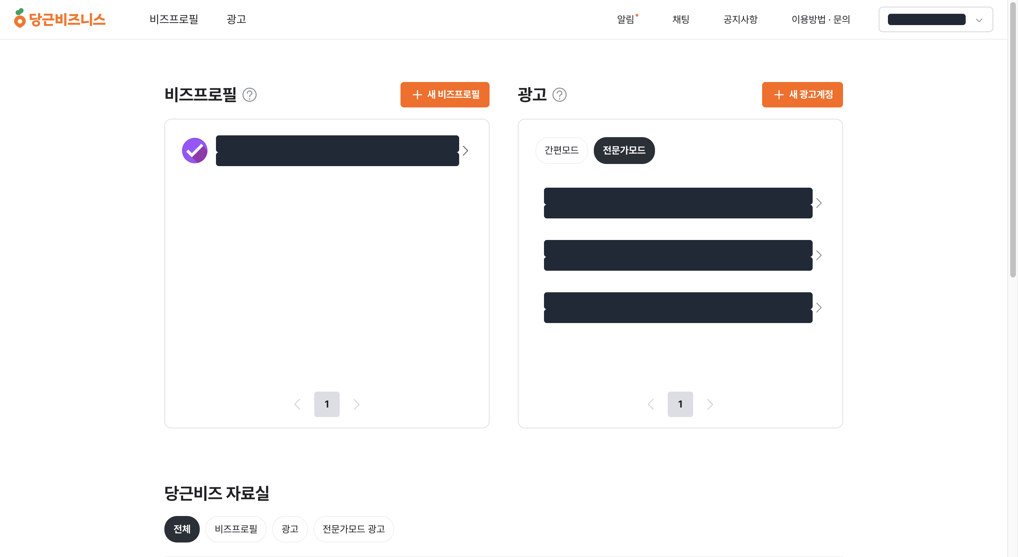Image resolution: width=1018 pixels, height=557 pixels.
Task: Go to next page in 광고 list
Action: click(710, 404)
